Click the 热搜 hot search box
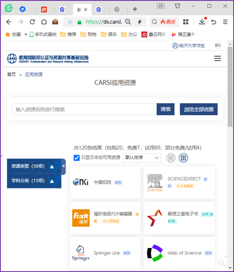234x272 pixels. coord(164,22)
